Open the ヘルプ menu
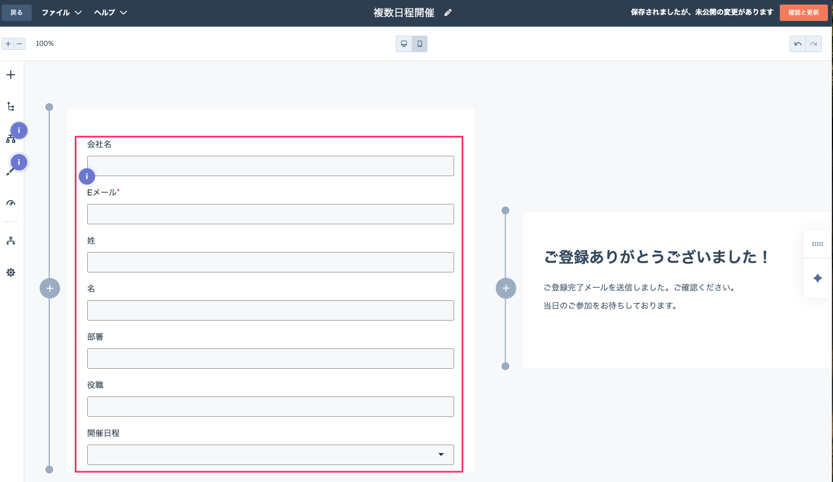The width and height of the screenshot is (833, 482). pyautogui.click(x=110, y=12)
